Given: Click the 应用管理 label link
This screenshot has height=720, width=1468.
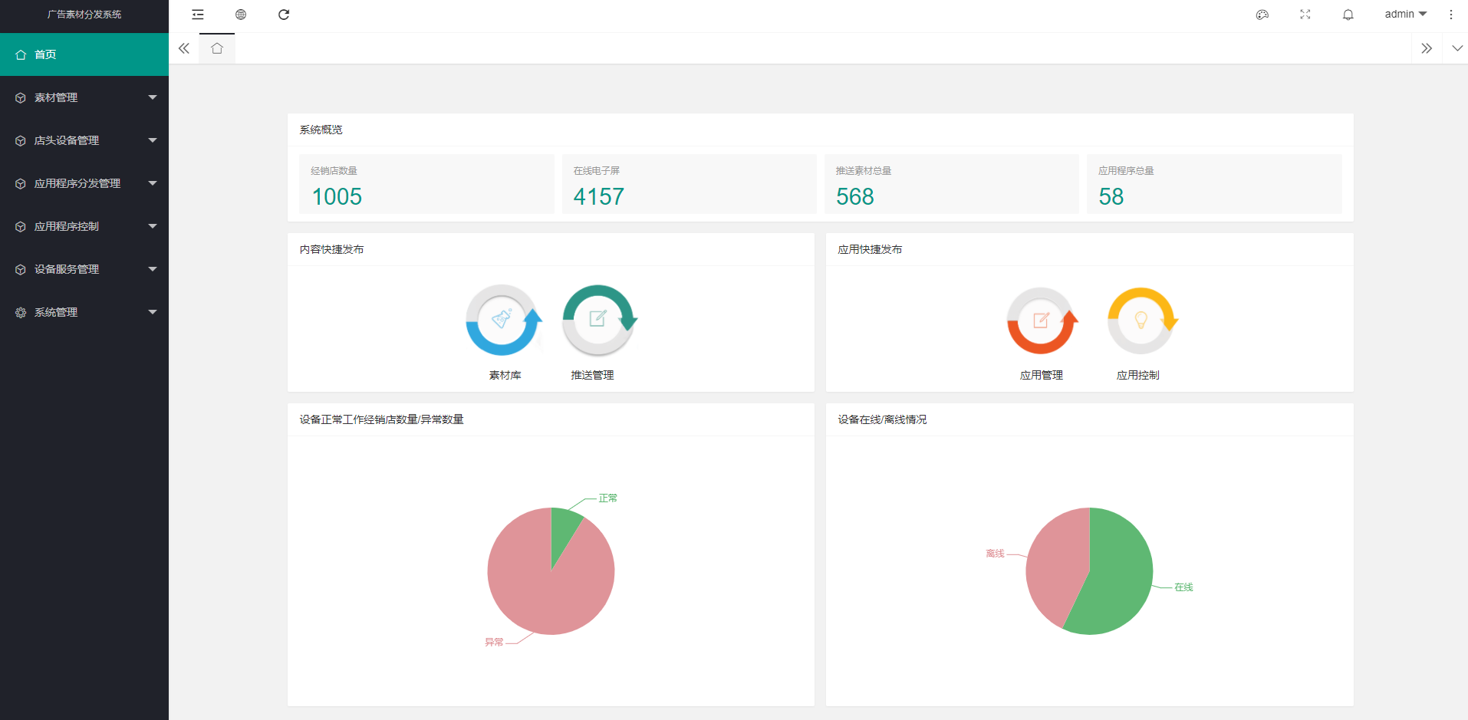Looking at the screenshot, I should pyautogui.click(x=1042, y=375).
